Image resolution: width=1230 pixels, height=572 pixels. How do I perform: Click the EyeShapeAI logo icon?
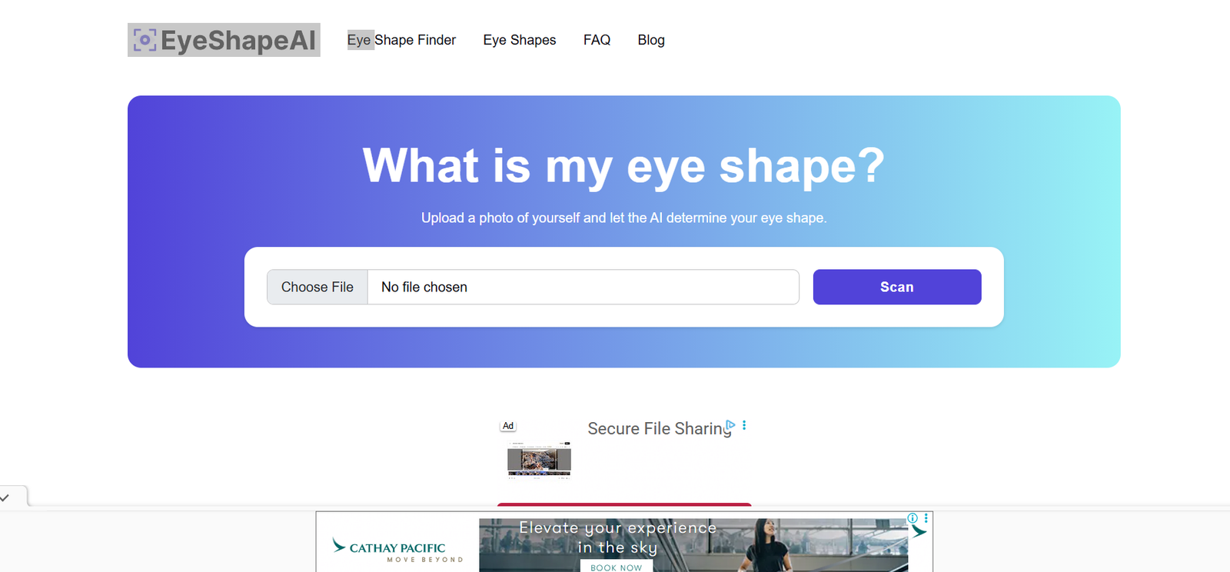pos(145,40)
